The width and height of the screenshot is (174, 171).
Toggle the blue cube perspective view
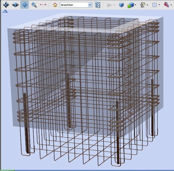pos(121,5)
